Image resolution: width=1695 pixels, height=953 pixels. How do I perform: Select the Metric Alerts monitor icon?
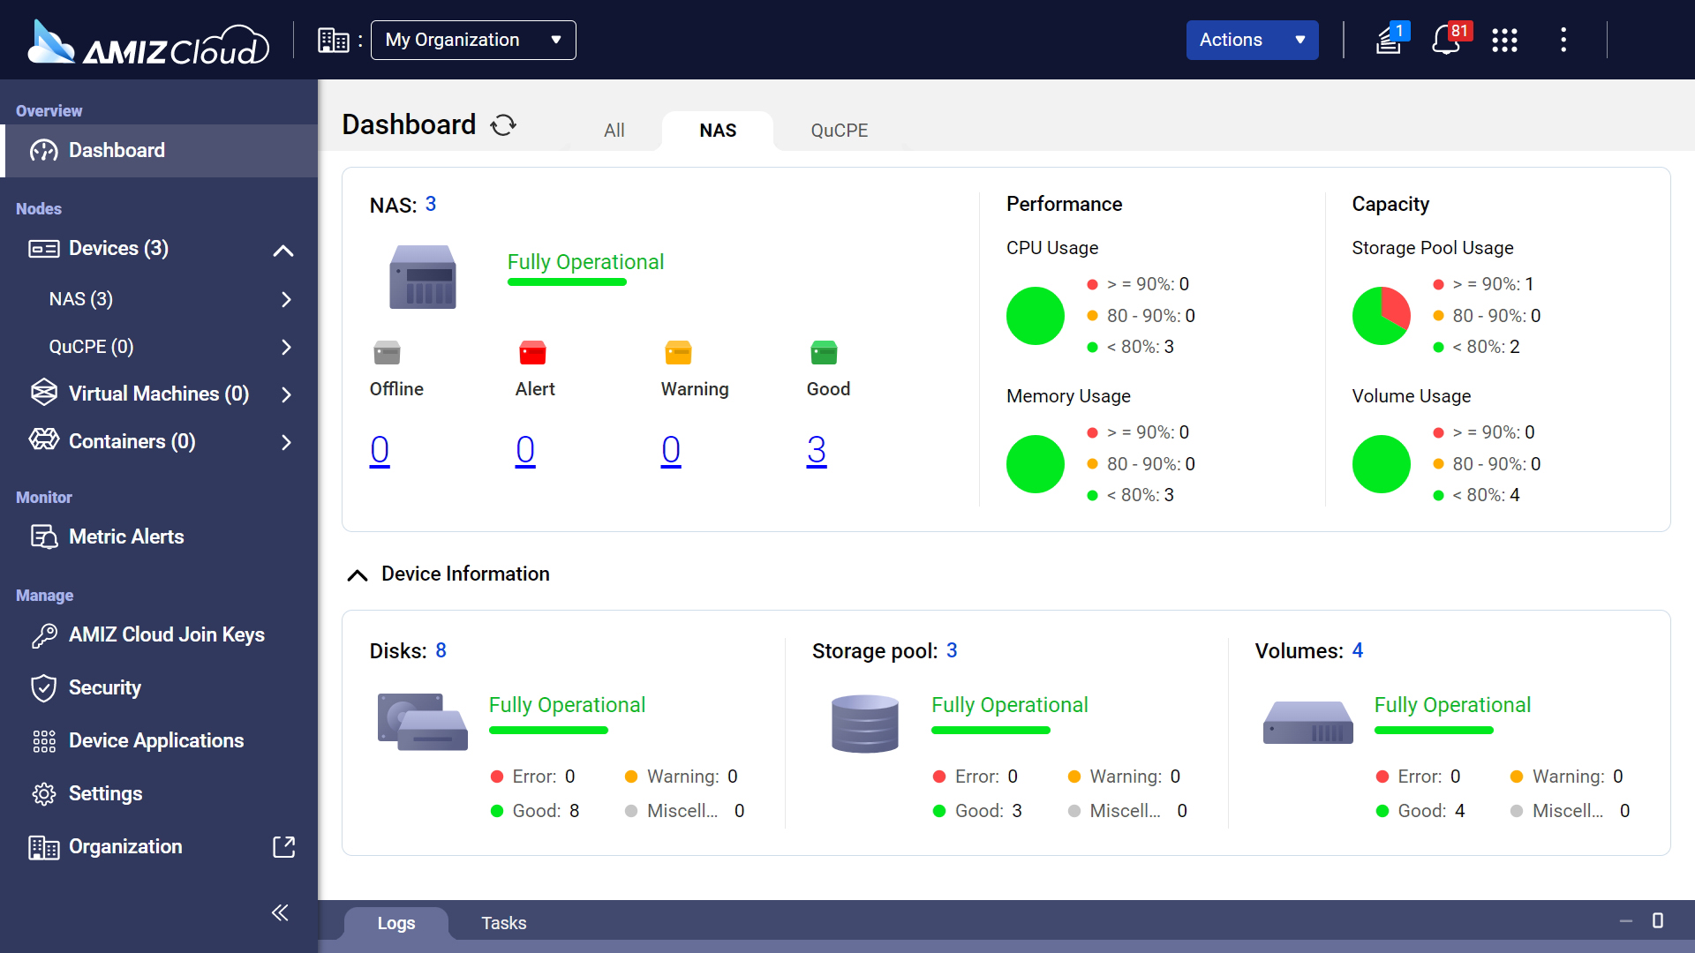click(43, 537)
